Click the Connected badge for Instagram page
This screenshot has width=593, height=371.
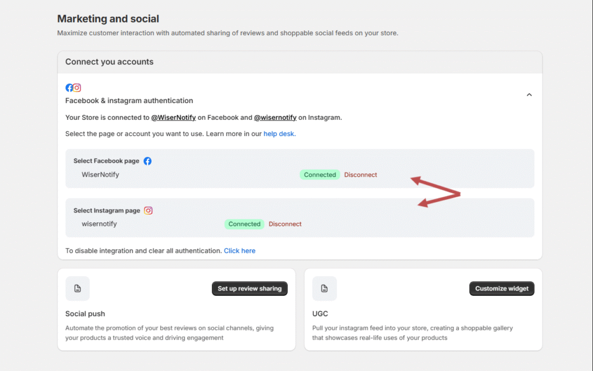(244, 224)
